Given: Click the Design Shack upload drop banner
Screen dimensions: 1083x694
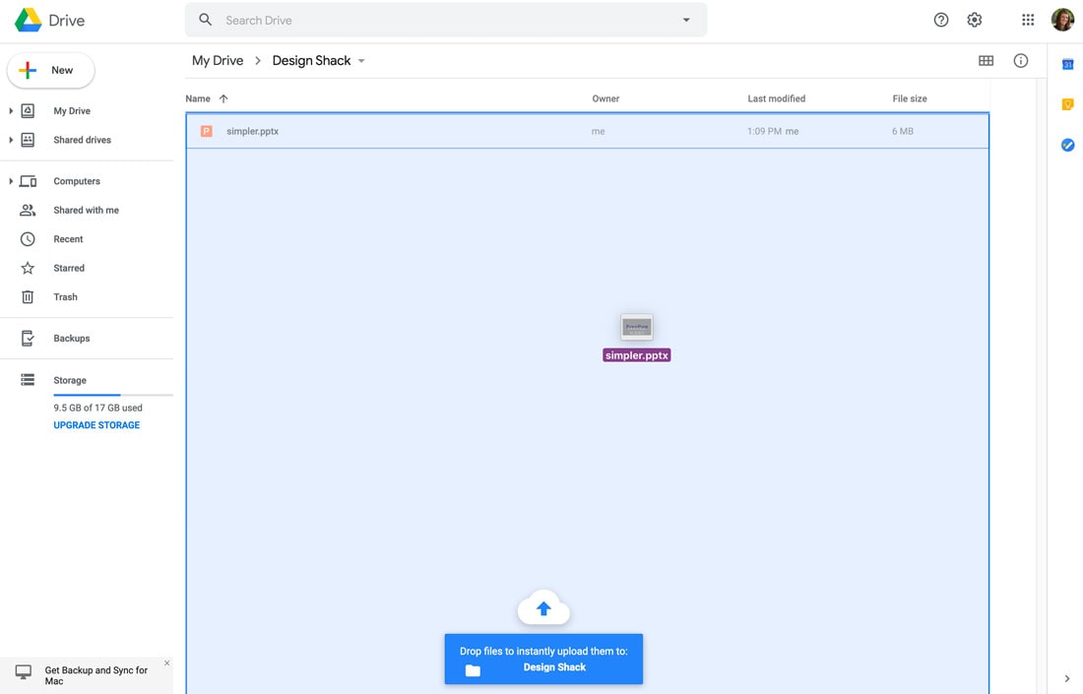Looking at the screenshot, I should pyautogui.click(x=543, y=659).
